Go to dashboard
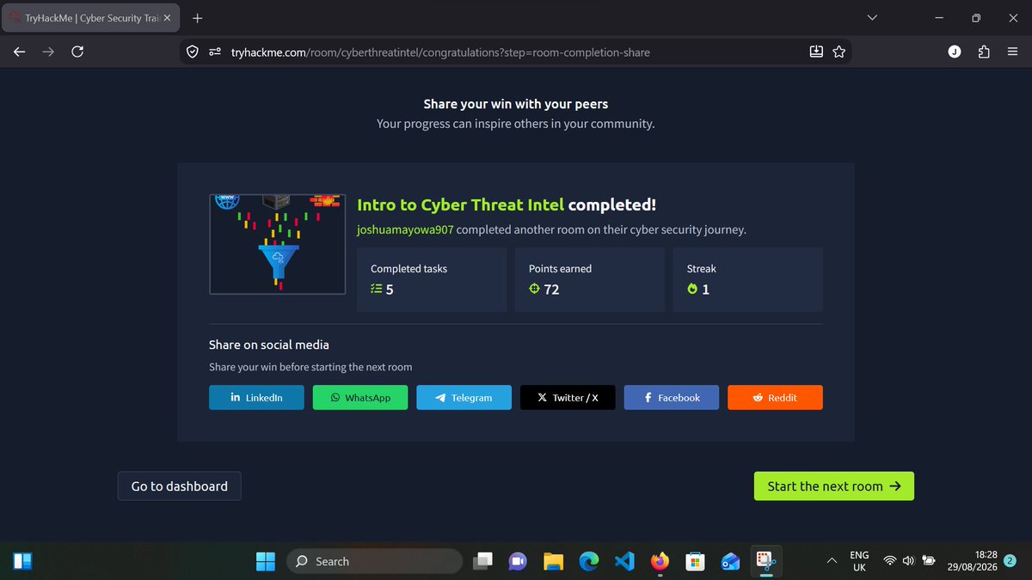This screenshot has height=580, width=1032. coord(180,486)
